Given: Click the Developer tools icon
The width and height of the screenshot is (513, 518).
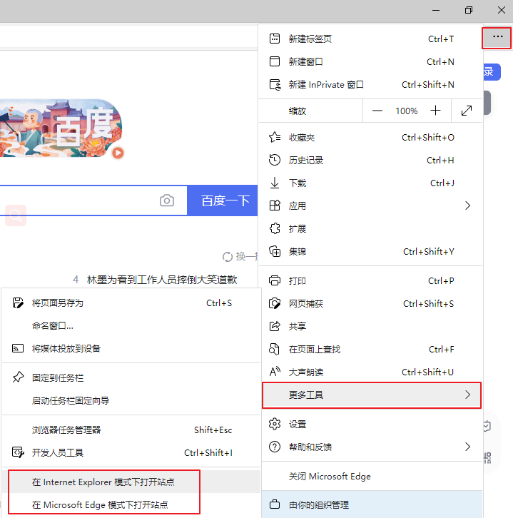Looking at the screenshot, I should (18, 452).
